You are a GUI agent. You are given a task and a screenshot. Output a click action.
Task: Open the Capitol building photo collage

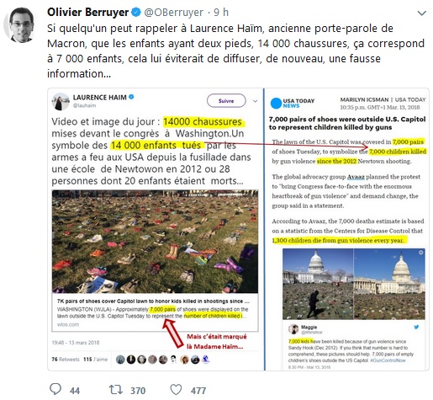[354, 284]
